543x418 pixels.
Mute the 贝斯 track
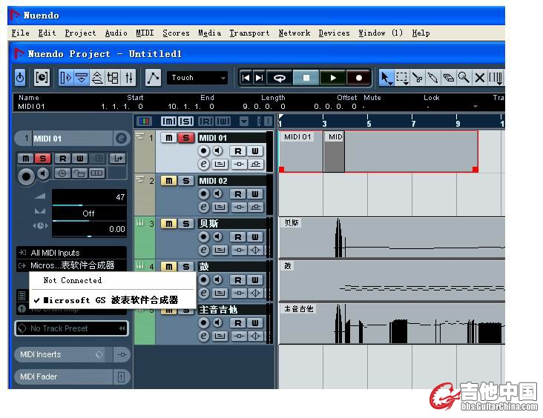click(x=168, y=224)
